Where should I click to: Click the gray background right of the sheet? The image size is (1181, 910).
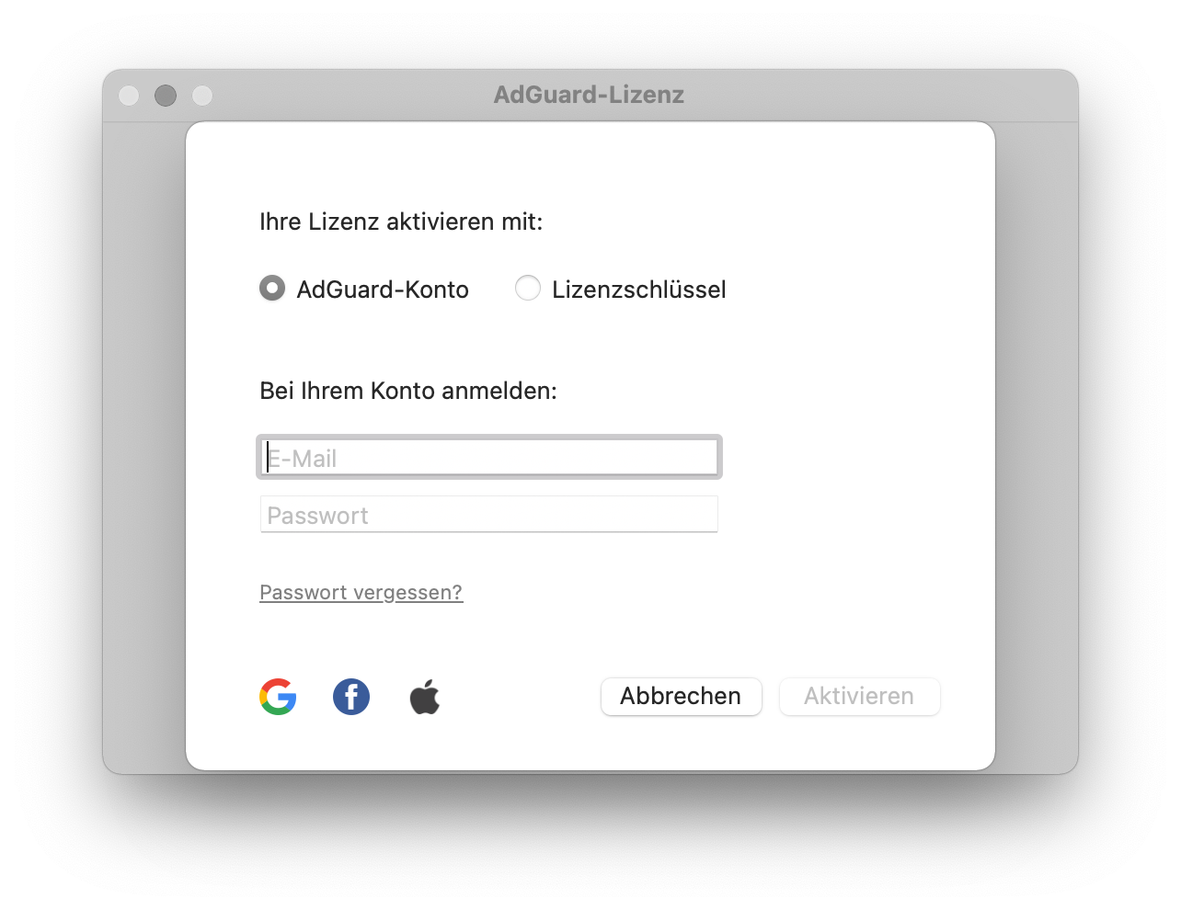click(1037, 441)
